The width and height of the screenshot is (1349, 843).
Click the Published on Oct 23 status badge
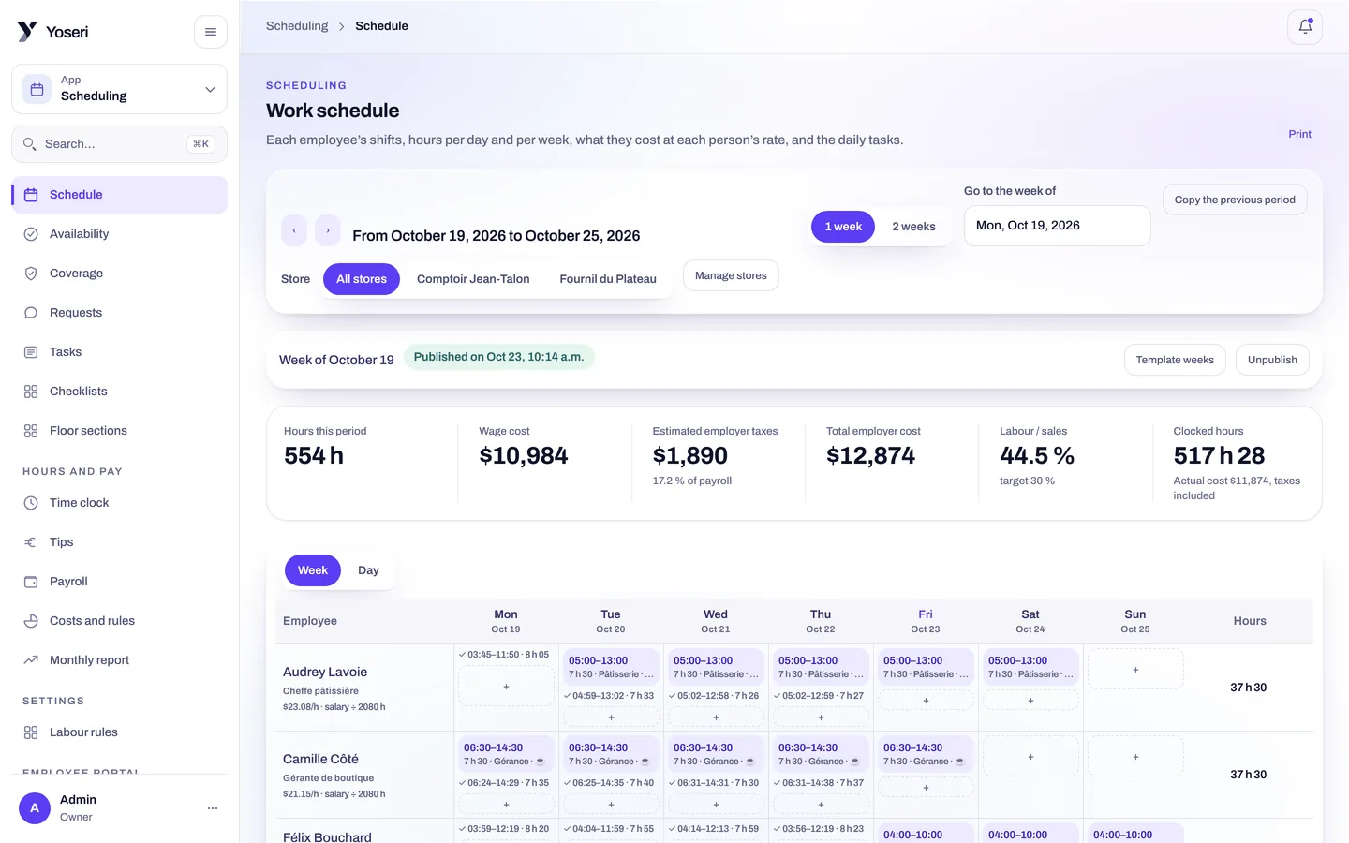tap(499, 357)
